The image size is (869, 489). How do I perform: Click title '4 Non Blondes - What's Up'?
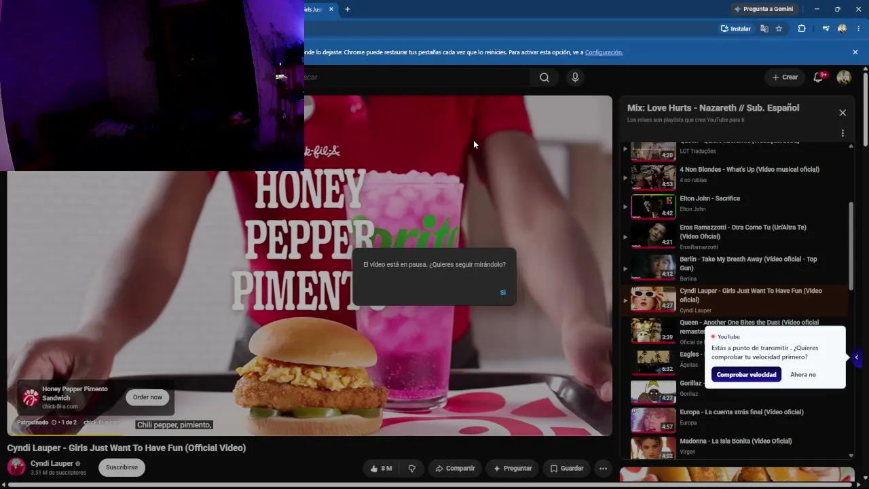tap(750, 170)
